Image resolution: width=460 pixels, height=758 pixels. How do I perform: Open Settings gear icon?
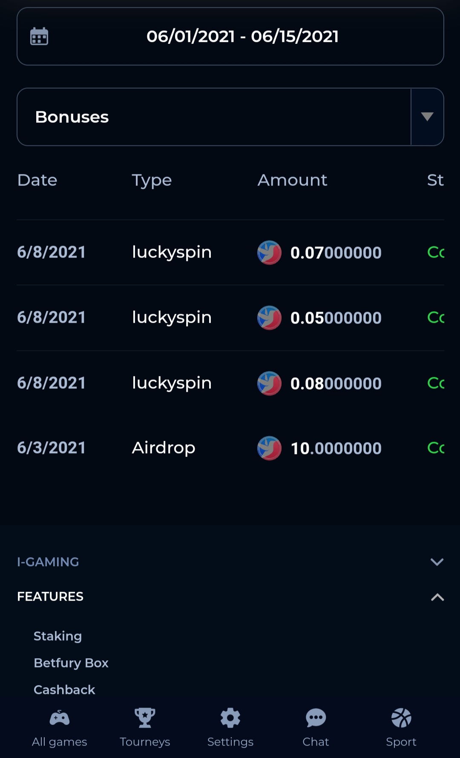pyautogui.click(x=230, y=718)
